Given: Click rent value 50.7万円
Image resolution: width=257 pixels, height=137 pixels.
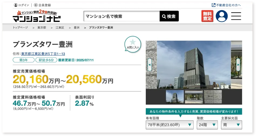Looking at the screenshot, I should 53,104.
